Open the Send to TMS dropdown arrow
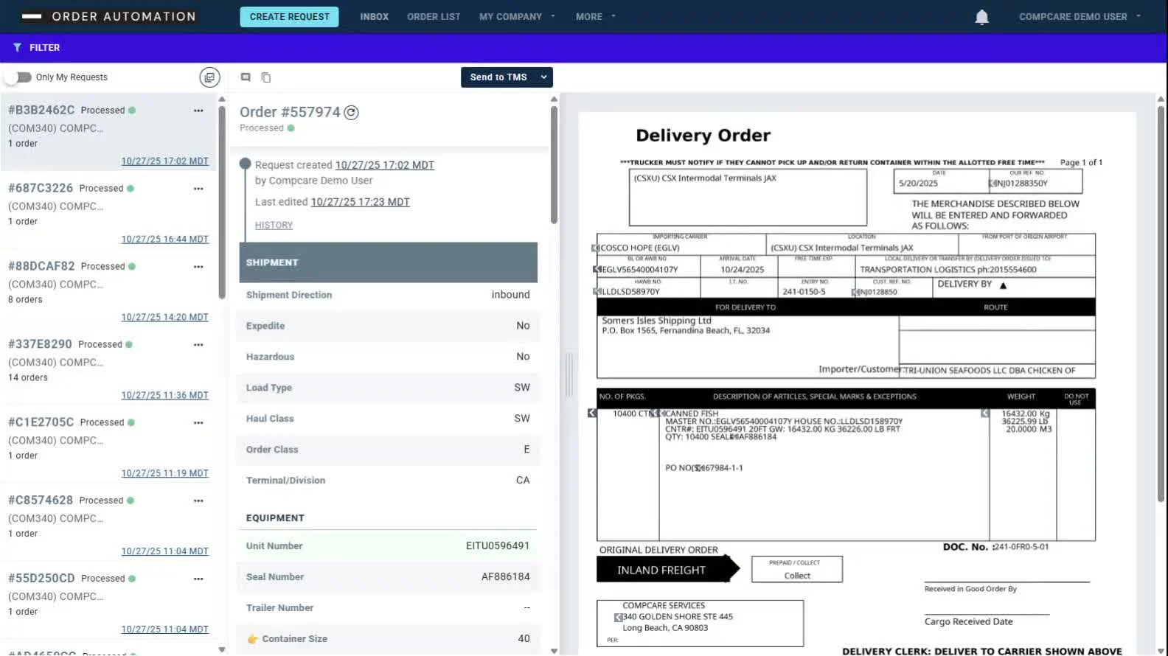1168x656 pixels. click(x=544, y=77)
